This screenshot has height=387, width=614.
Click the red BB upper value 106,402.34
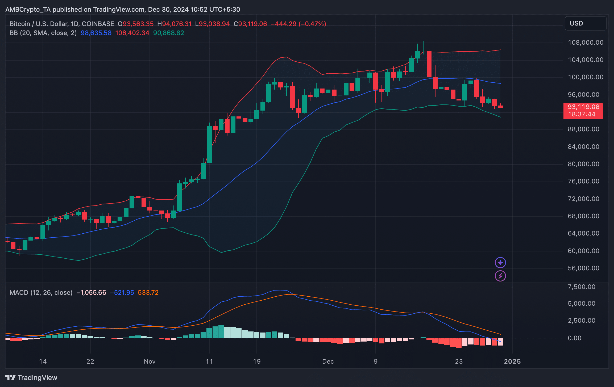(132, 33)
